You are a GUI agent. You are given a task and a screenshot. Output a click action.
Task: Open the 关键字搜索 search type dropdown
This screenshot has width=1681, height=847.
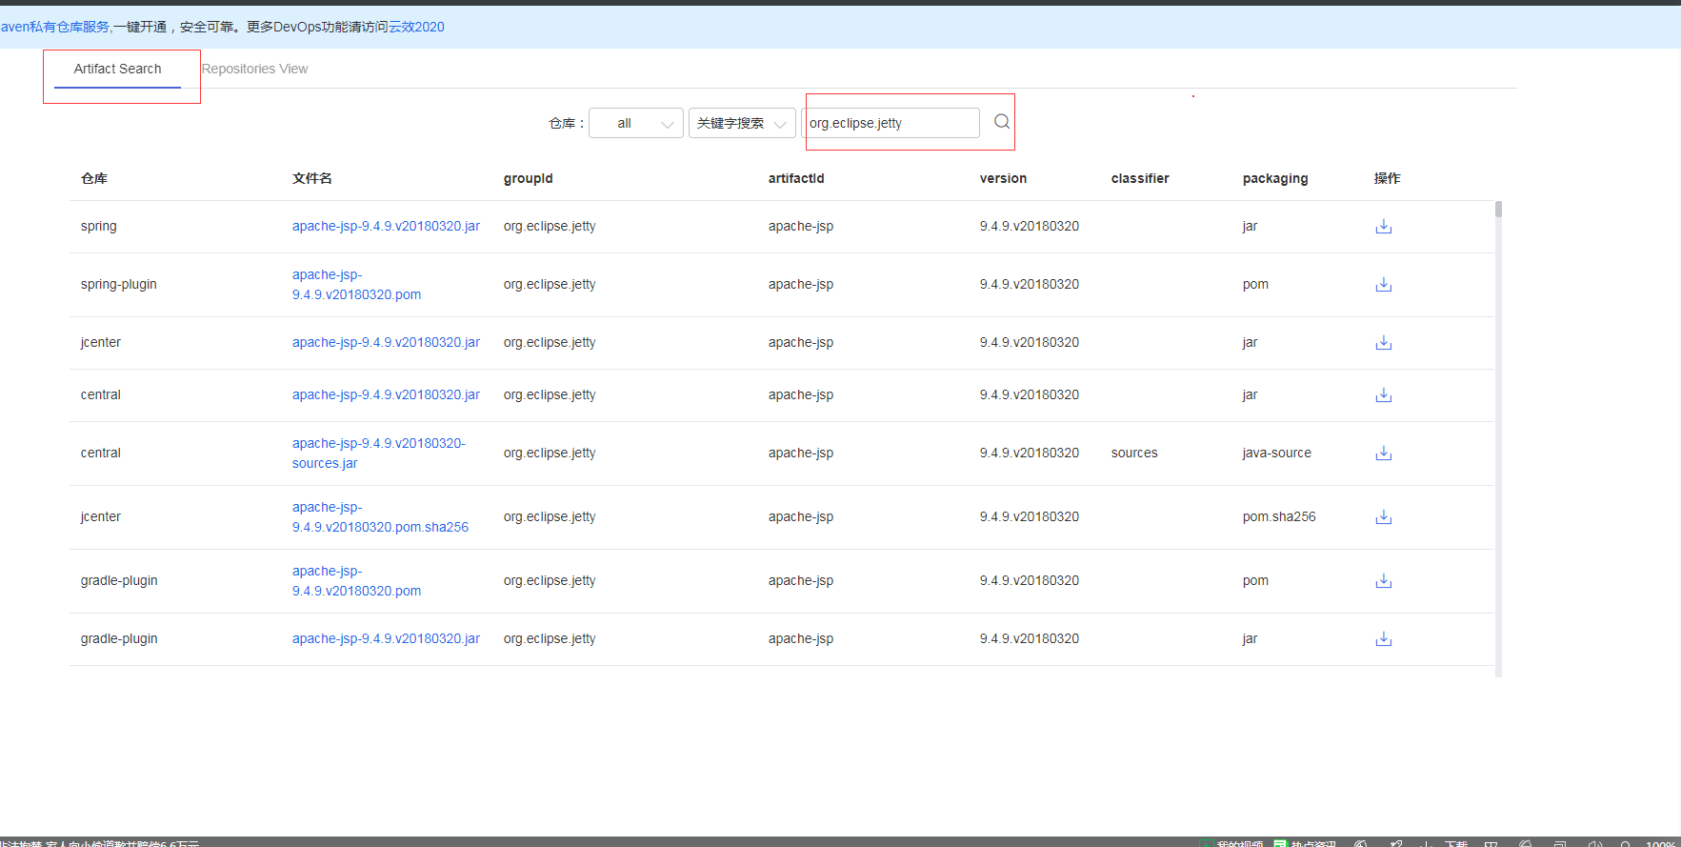pos(742,123)
